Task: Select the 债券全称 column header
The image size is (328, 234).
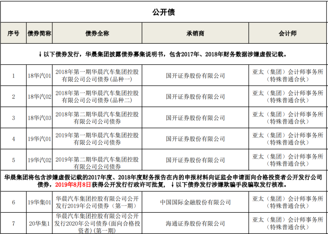Action: [x=97, y=33]
